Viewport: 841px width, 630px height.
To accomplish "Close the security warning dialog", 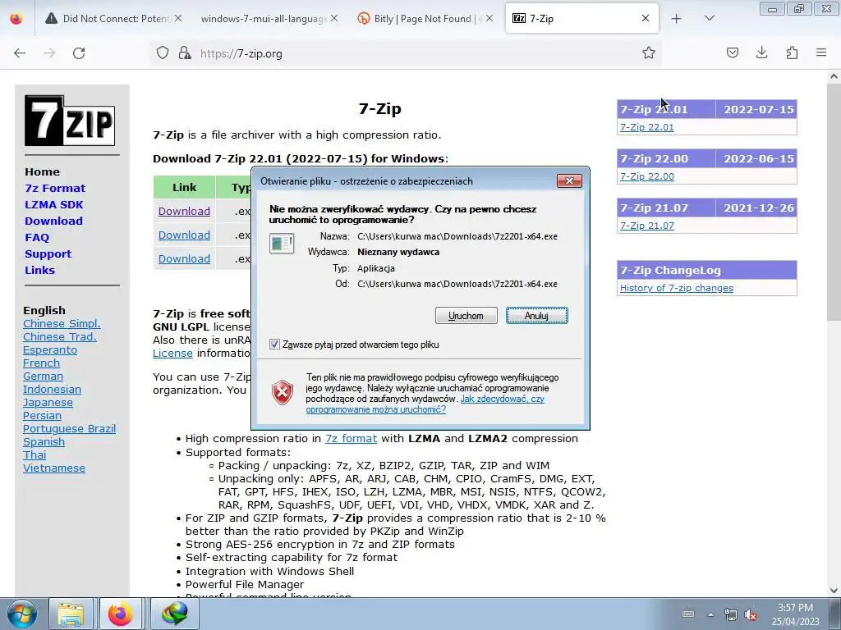I will 569,180.
